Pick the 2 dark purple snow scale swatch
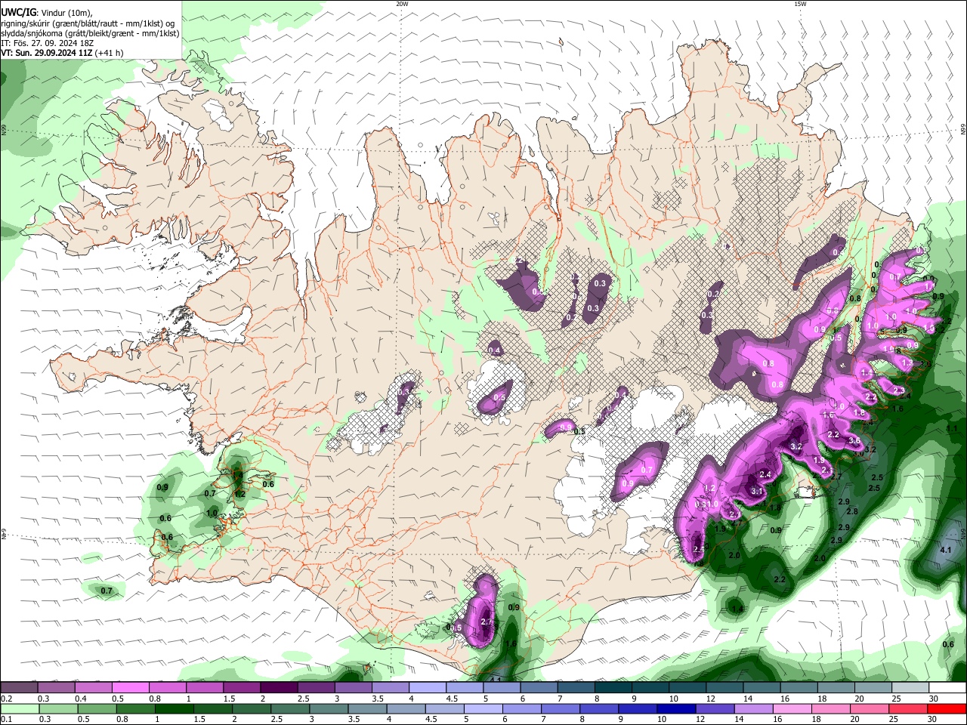Screen dimensions: 967x725 [279, 688]
